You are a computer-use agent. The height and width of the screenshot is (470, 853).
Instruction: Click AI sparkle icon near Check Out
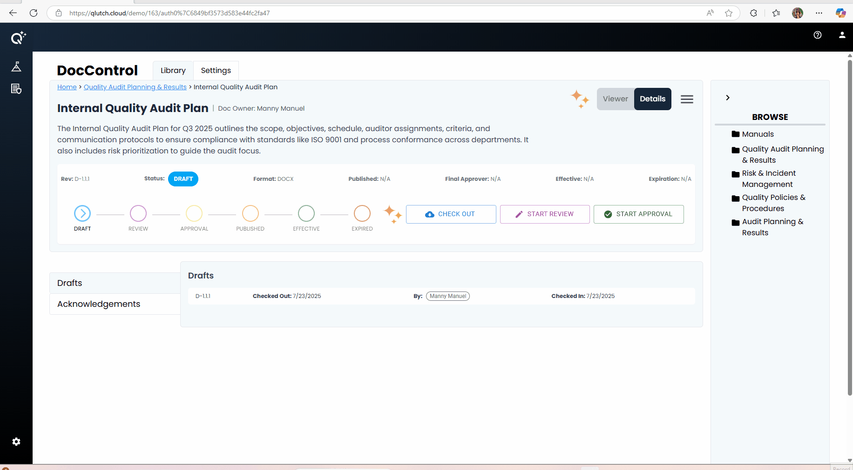392,214
